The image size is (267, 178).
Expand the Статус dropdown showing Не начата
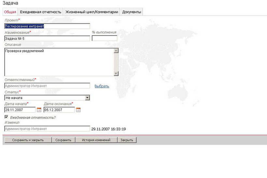(x=87, y=98)
